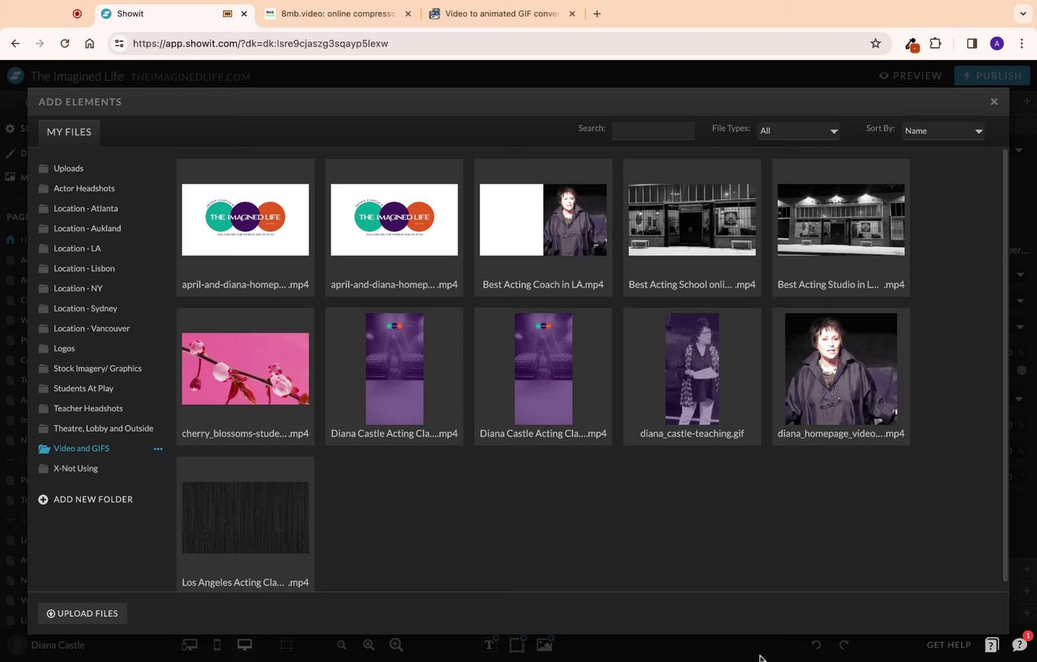
Task: Open the site information icon in address bar
Action: click(119, 44)
